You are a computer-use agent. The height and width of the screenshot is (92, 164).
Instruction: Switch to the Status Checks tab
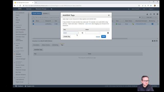pos(46,45)
